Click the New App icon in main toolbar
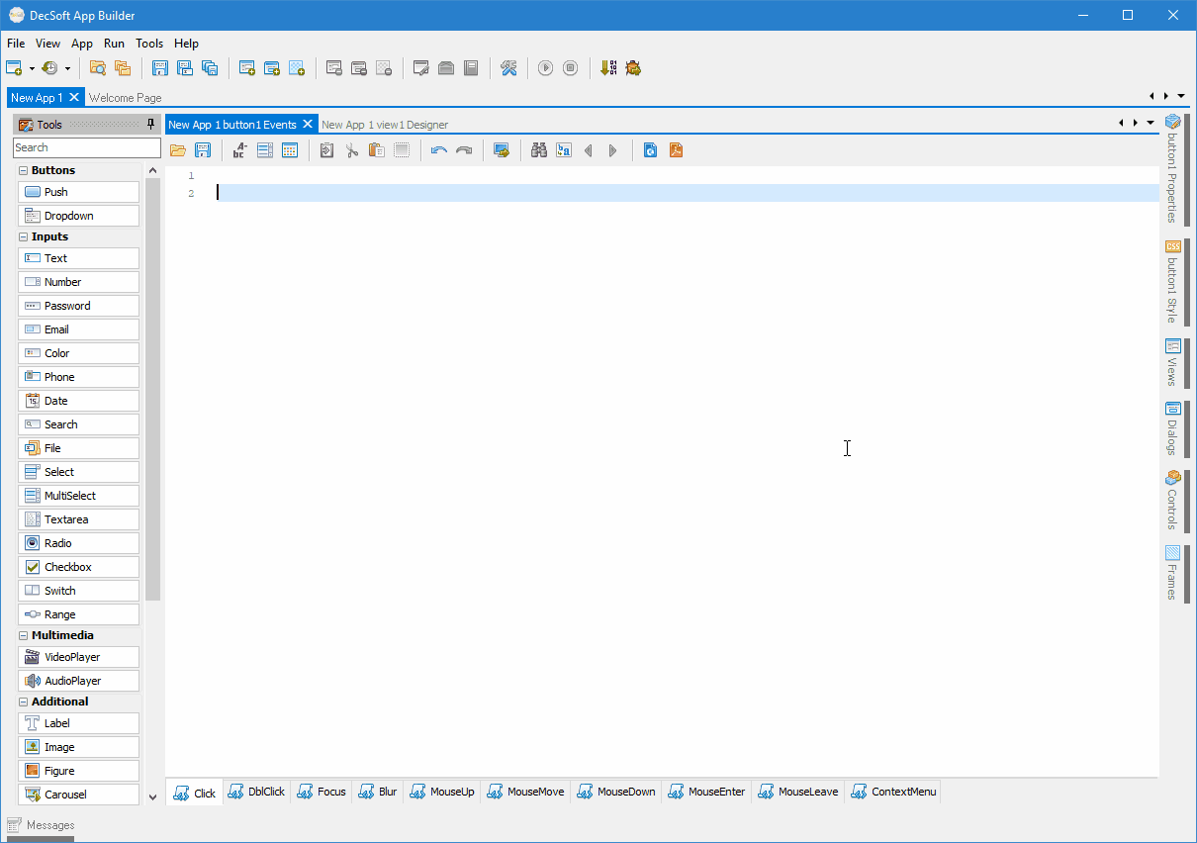 click(14, 68)
